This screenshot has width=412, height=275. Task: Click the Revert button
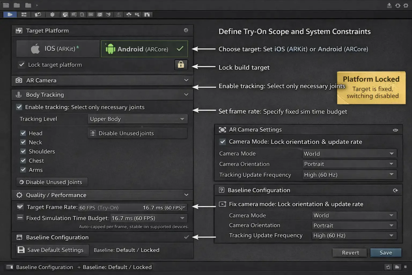(x=350, y=252)
